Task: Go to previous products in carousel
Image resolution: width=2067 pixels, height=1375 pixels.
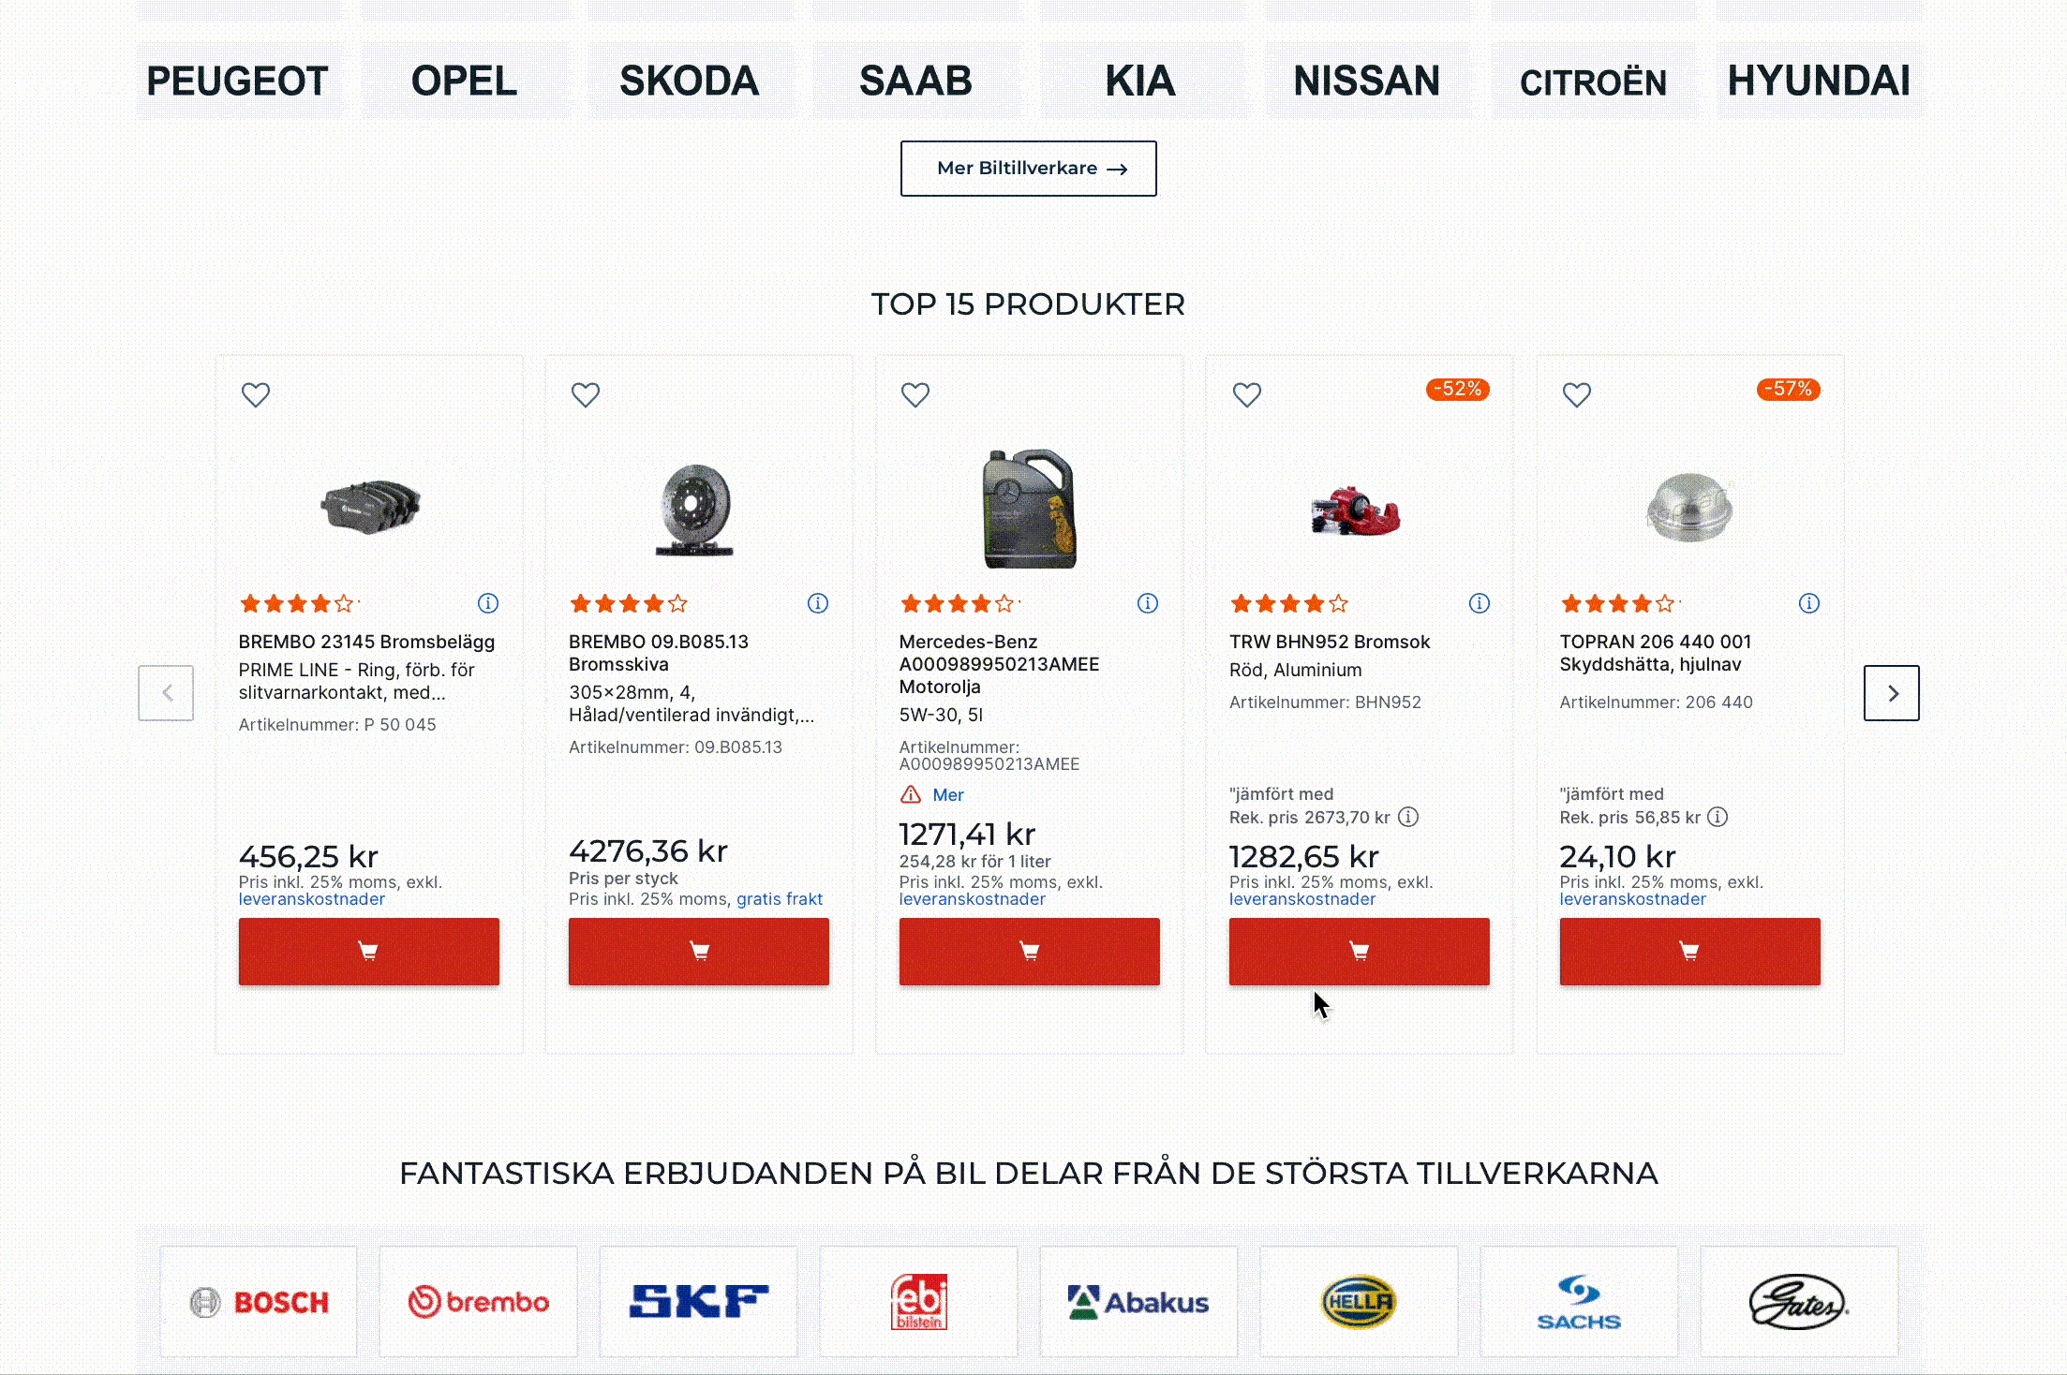Action: (x=166, y=693)
